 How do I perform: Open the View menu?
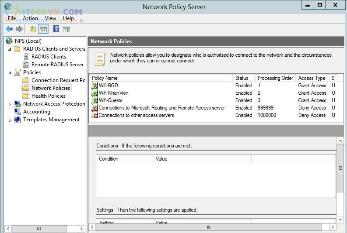pos(50,18)
